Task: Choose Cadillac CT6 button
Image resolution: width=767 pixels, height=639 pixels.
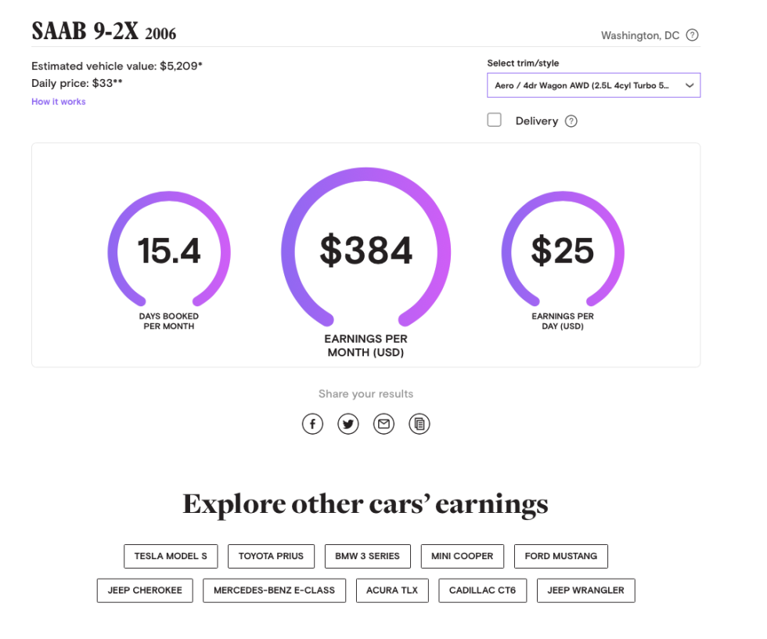Action: [483, 590]
